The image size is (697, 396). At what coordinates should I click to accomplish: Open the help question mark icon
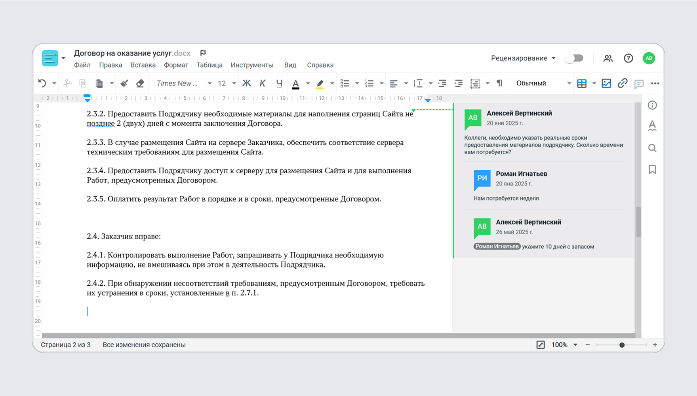coord(628,58)
